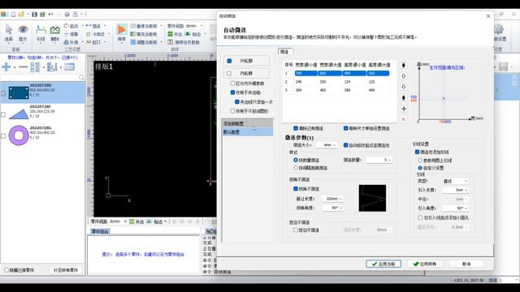Click the table view icon above parts list
Viewport: 520px width, 292px height.
(x=69, y=67)
